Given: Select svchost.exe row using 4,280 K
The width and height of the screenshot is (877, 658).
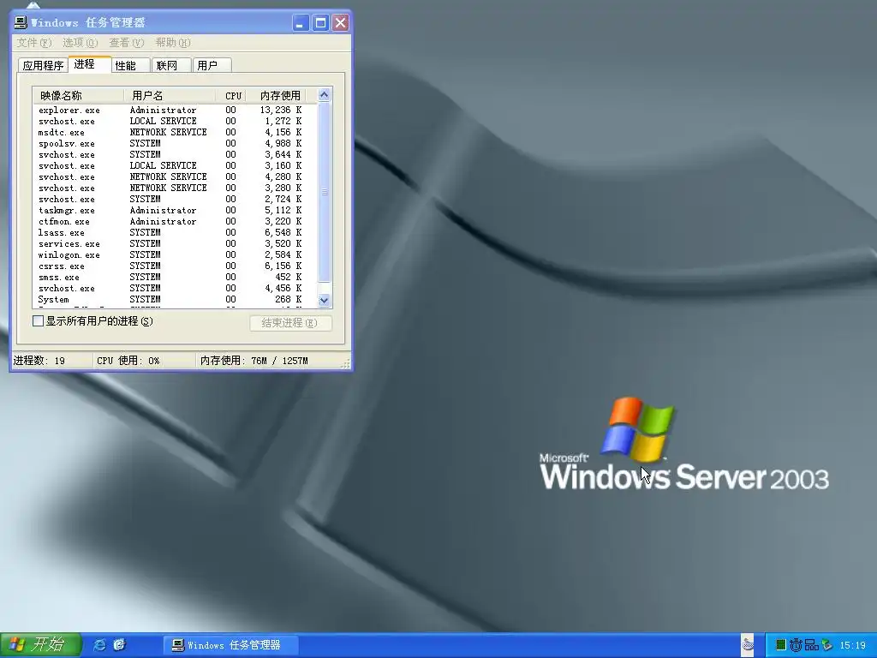Looking at the screenshot, I should (x=175, y=176).
